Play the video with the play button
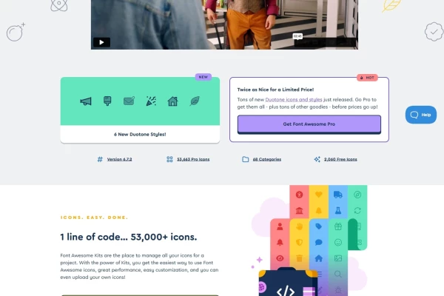Screen dimensions: 444x296 coord(101,42)
